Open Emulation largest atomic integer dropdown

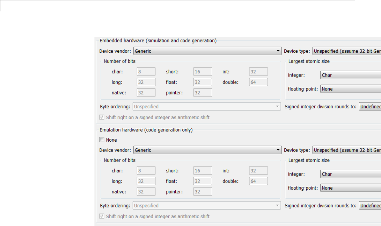tap(350, 174)
